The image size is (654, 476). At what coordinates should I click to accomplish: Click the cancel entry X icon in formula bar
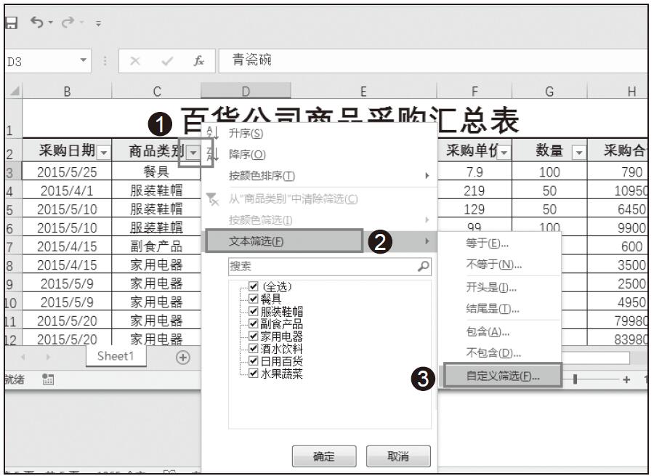[134, 61]
